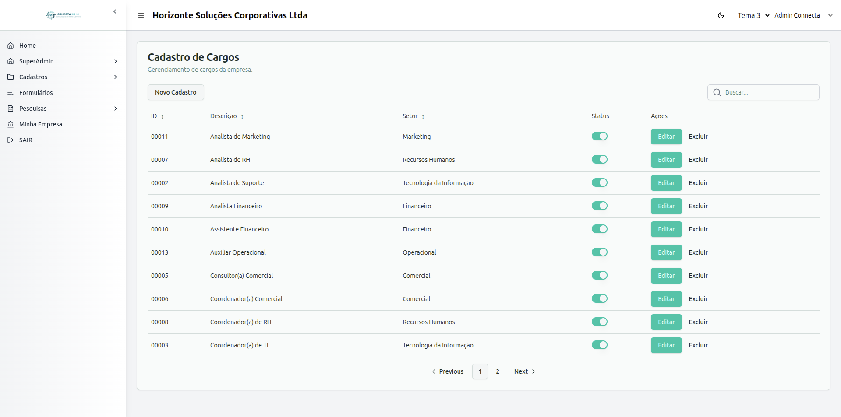This screenshot has width=841, height=417.
Task: Click the Pesquisas document icon
Action: pyautogui.click(x=11, y=109)
